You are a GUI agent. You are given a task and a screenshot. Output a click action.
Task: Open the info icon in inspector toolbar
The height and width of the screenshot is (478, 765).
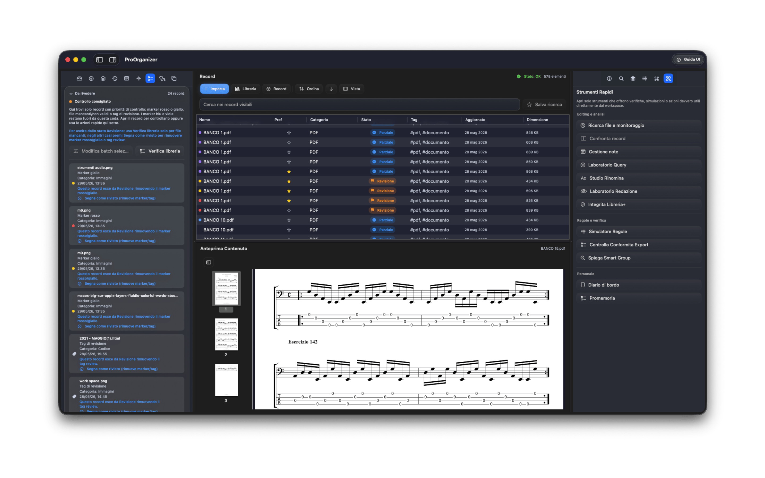[x=609, y=78]
